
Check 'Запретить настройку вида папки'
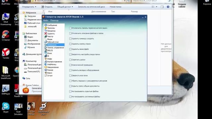[x=70, y=54]
